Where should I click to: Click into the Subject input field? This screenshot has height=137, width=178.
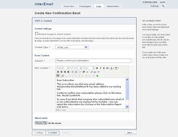click(93, 61)
